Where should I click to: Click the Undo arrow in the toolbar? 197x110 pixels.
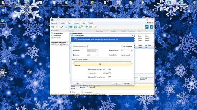click(53, 27)
